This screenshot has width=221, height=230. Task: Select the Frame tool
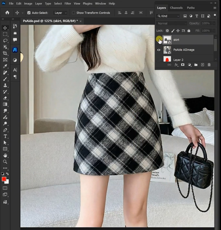click(x=5, y=60)
